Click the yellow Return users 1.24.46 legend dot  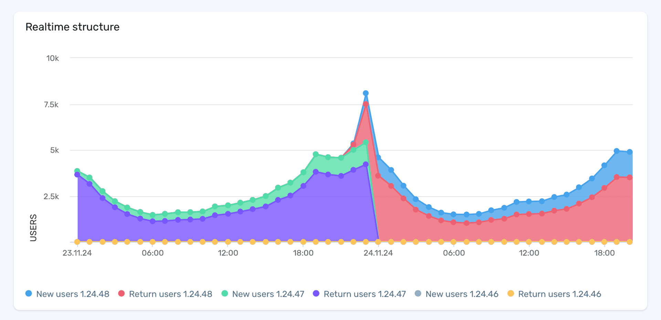tap(511, 294)
